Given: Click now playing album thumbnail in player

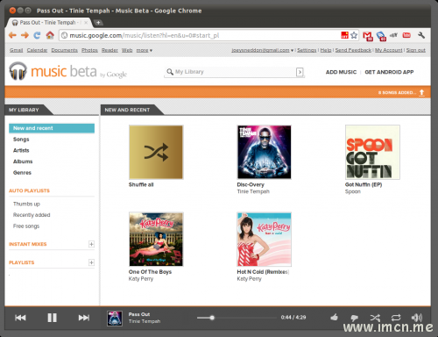Looking at the screenshot, I should pyautogui.click(x=115, y=319).
